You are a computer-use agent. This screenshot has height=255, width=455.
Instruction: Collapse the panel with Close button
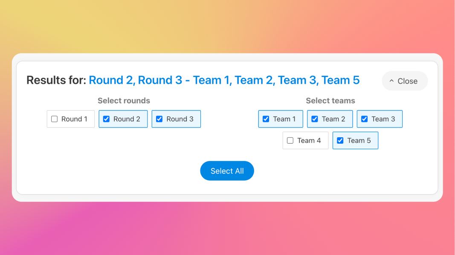click(405, 81)
